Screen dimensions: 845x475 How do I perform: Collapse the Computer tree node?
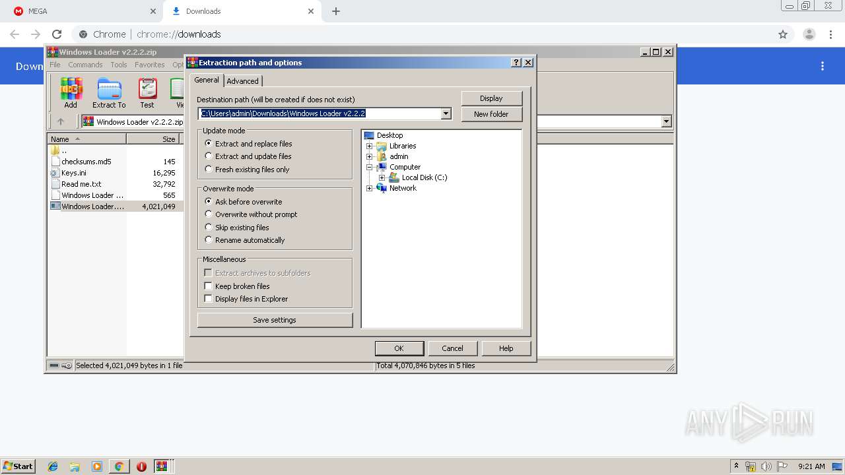click(x=369, y=167)
